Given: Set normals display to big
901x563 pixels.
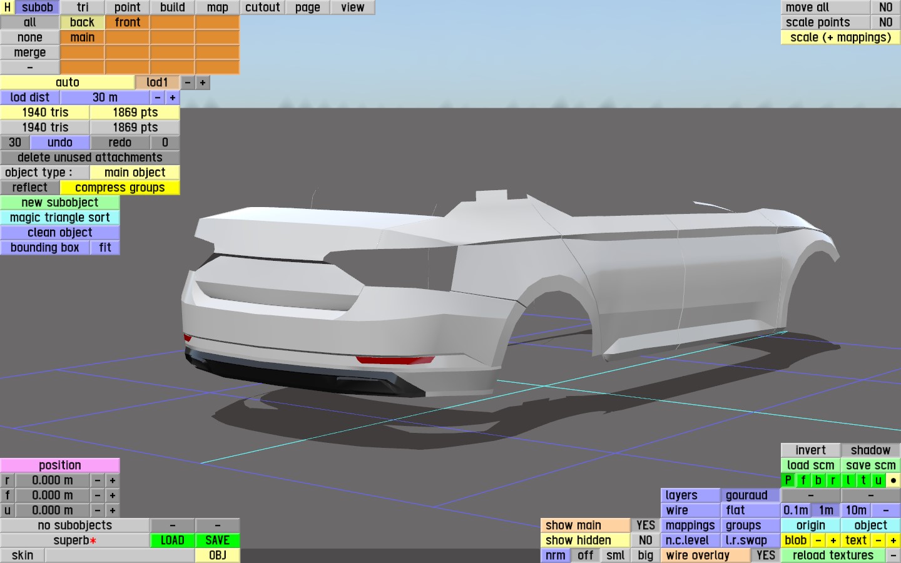Looking at the screenshot, I should tap(646, 555).
